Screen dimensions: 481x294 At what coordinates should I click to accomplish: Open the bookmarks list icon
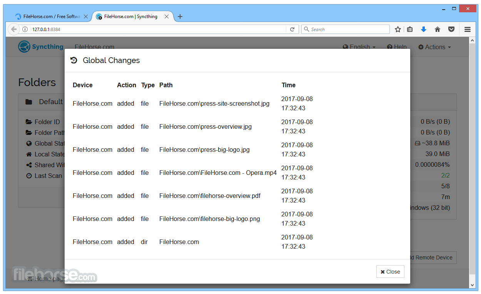410,29
